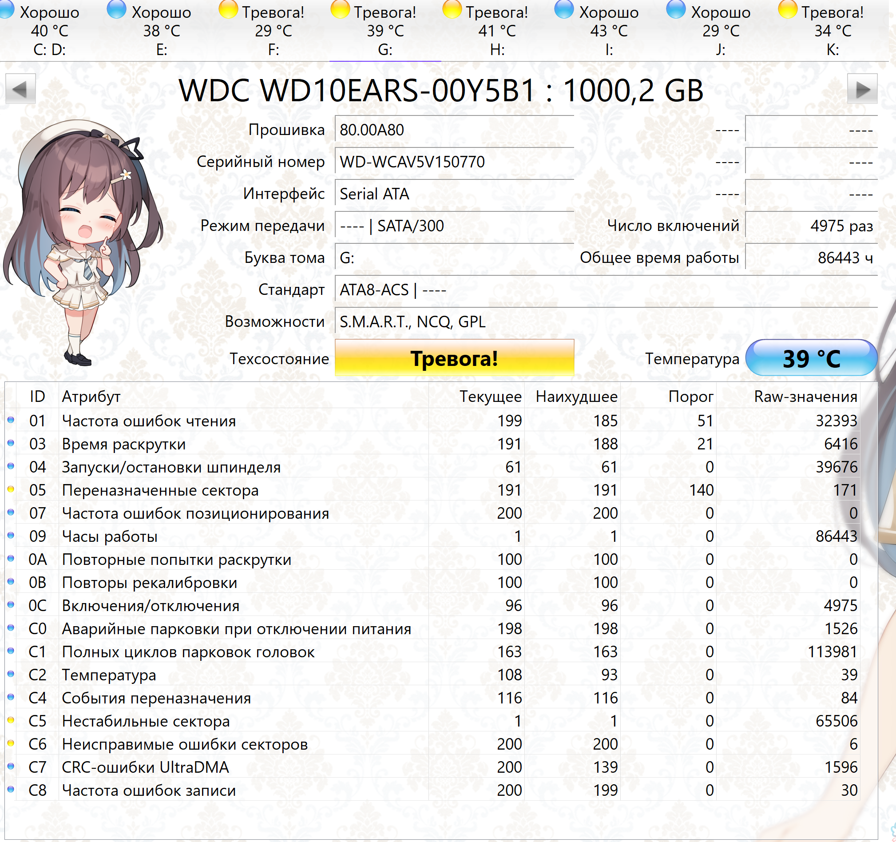Click status dot for attribute 09

11,536
